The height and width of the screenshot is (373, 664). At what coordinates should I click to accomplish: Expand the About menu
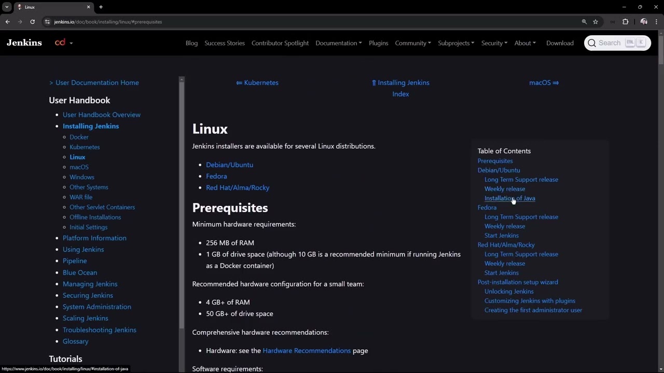(525, 43)
